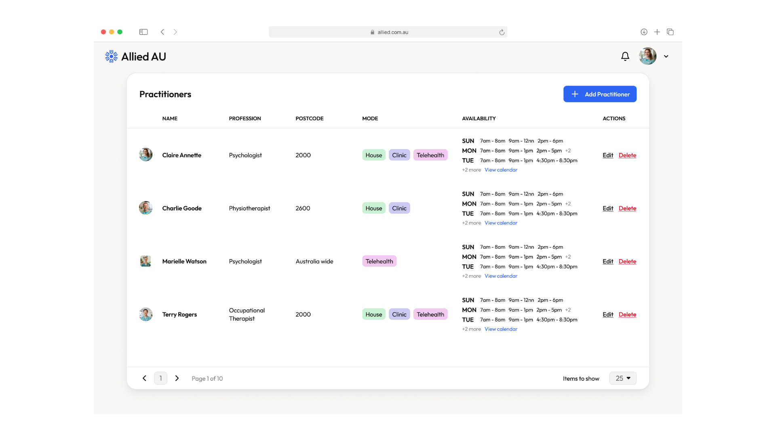Screen dimensions: 776x436
Task: Open the notifications bell
Action: pyautogui.click(x=625, y=56)
